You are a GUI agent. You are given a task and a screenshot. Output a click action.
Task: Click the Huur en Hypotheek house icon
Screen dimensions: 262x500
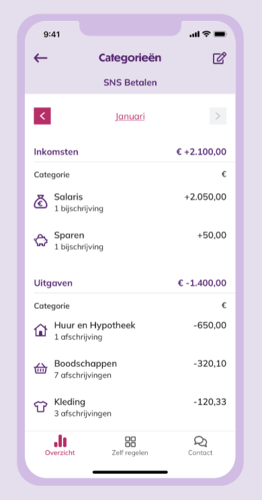(40, 330)
